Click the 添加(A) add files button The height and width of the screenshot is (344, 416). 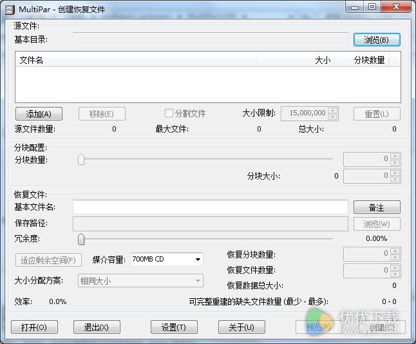tap(39, 114)
